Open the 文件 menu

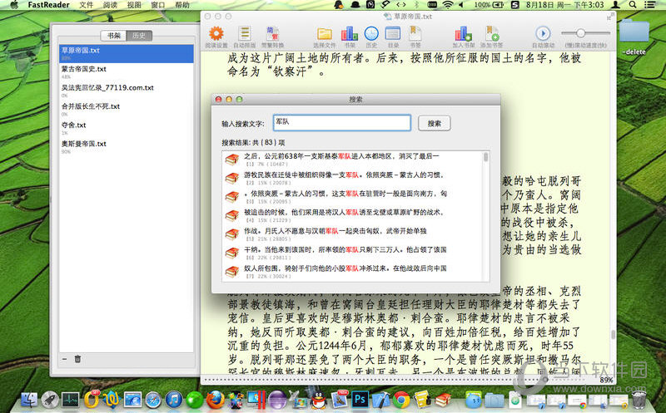[87, 5]
